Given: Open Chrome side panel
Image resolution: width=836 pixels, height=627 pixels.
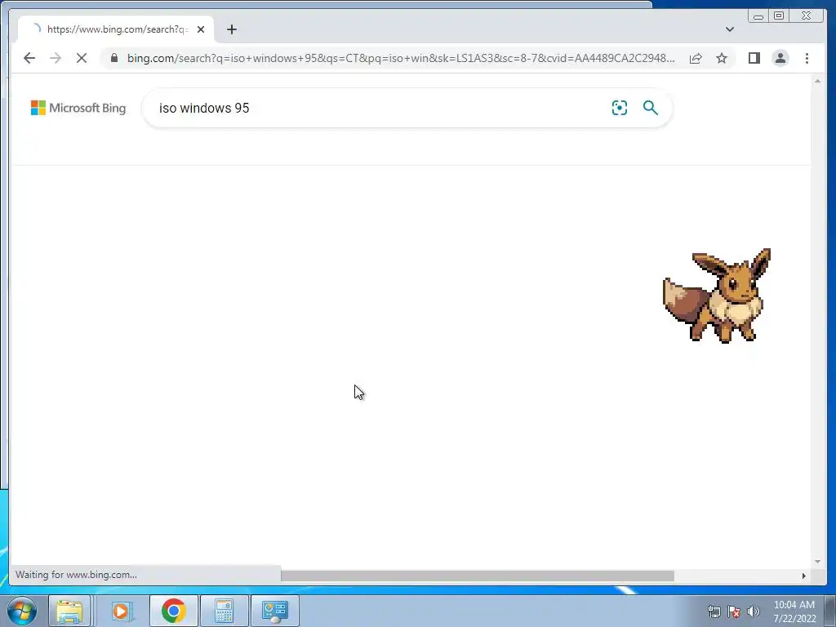Looking at the screenshot, I should coord(754,58).
